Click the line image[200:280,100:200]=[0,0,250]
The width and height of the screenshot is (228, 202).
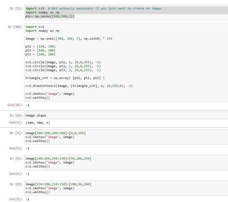click(x=55, y=133)
